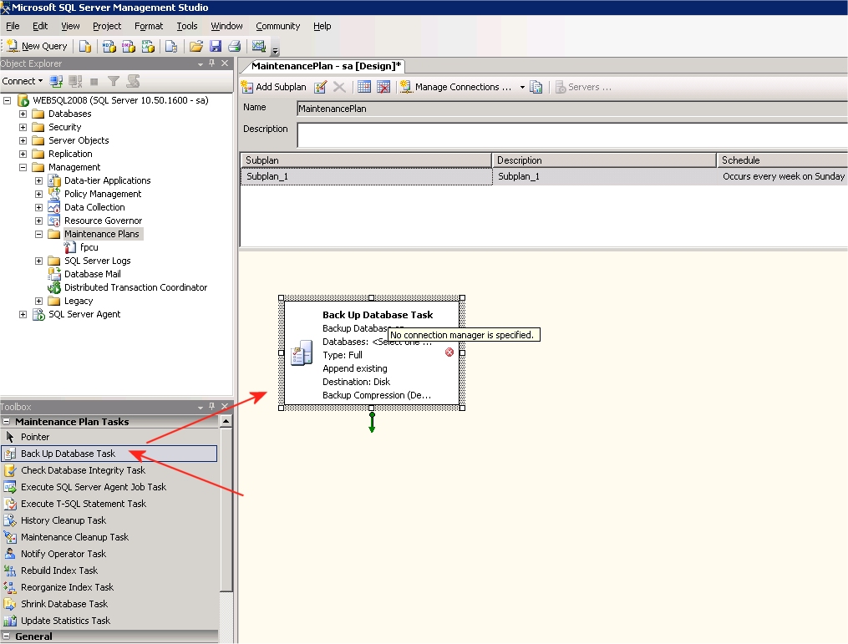Click the Save floppy disk icon
The width and height of the screenshot is (848, 644).
point(216,47)
